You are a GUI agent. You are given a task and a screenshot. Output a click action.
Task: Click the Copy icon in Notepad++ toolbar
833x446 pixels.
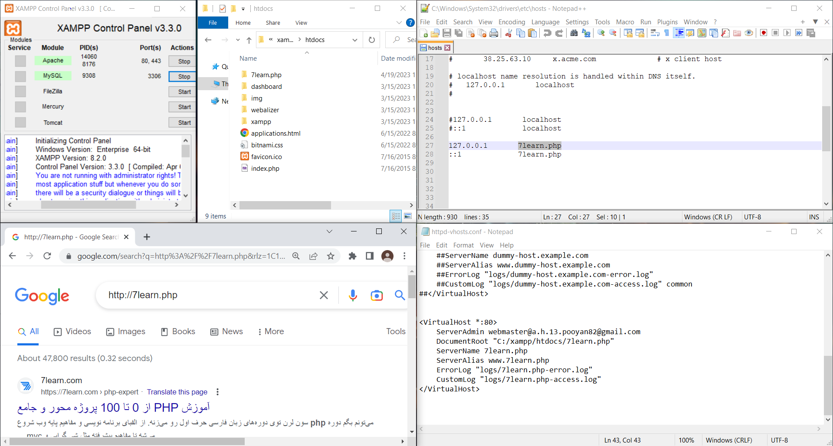[x=521, y=33]
